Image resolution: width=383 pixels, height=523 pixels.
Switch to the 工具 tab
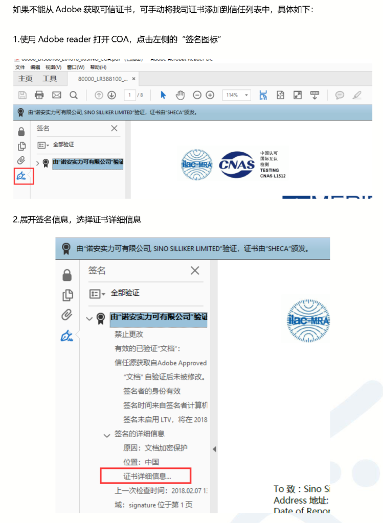pyautogui.click(x=50, y=79)
